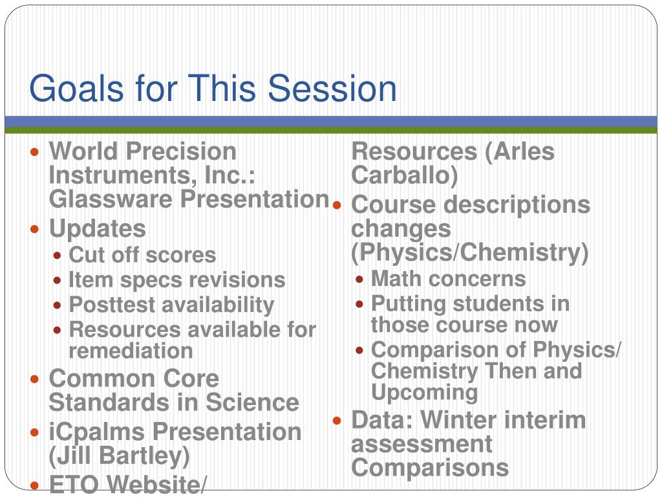The width and height of the screenshot is (662, 497).
Task: Click 'iCpalms Presentation (Jill Bartley)' bullet
Action: [x=175, y=444]
